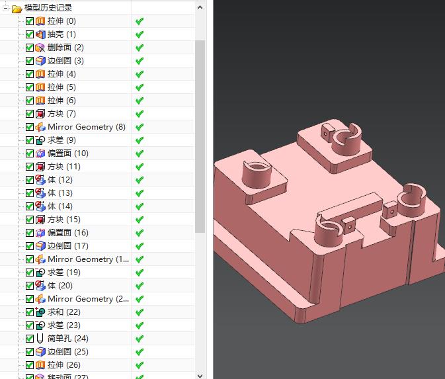The height and width of the screenshot is (379, 445).
Task: Click the green status check for 体 (13)
Action: 140,193
